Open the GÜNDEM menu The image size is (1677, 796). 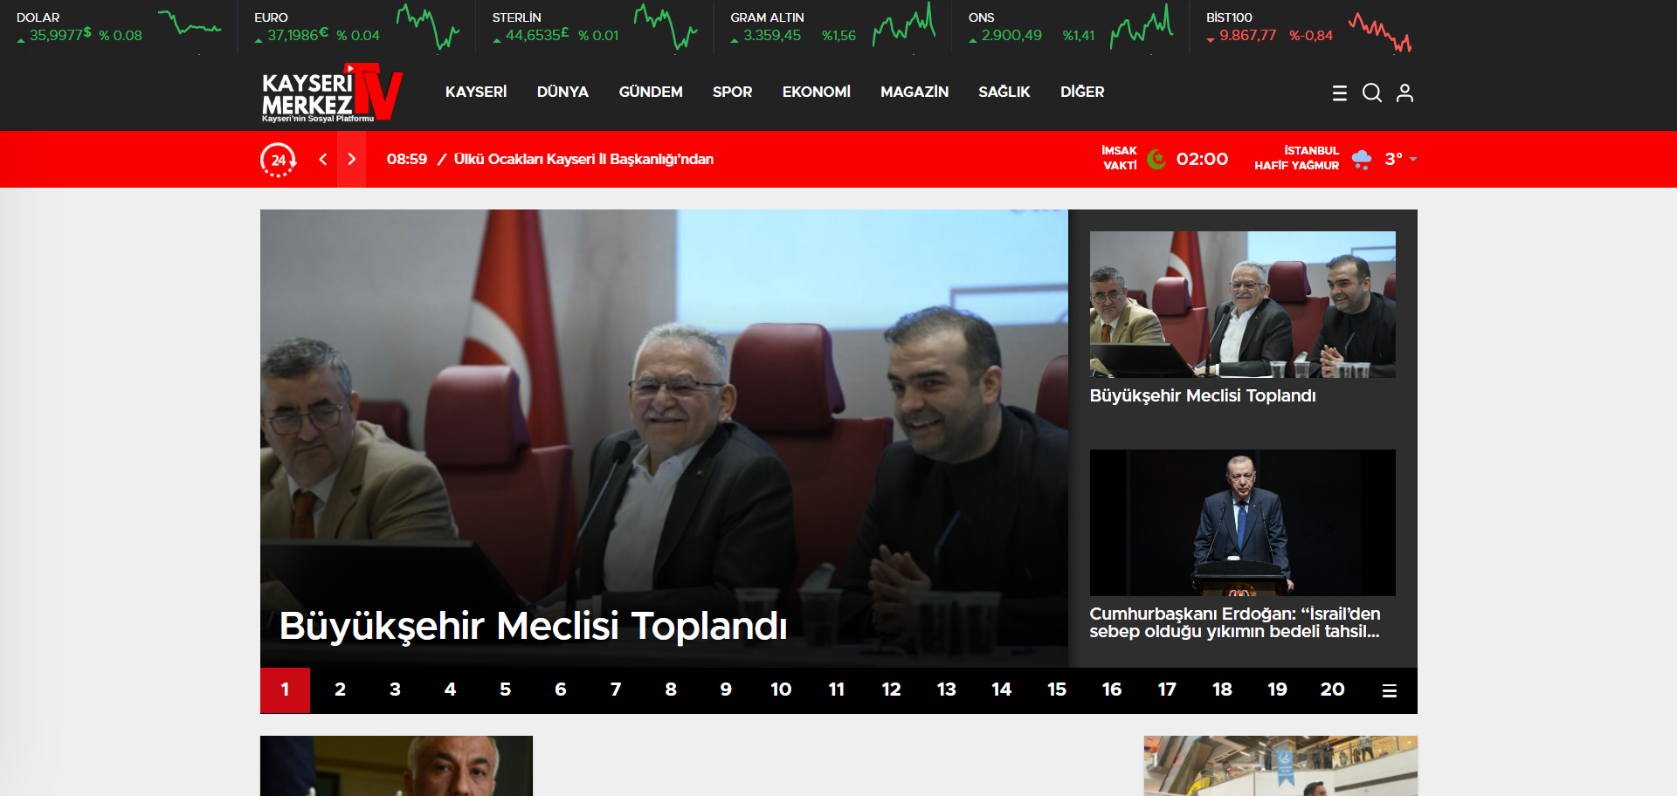tap(651, 92)
